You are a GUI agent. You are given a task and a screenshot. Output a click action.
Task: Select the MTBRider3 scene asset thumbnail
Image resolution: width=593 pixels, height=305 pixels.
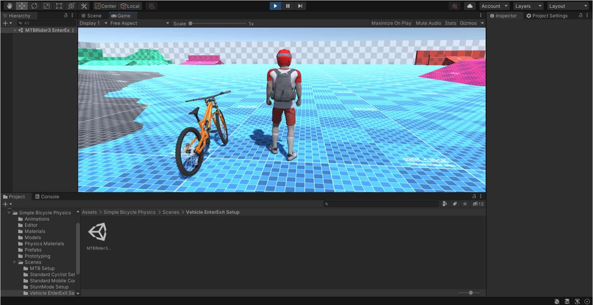pos(98,232)
